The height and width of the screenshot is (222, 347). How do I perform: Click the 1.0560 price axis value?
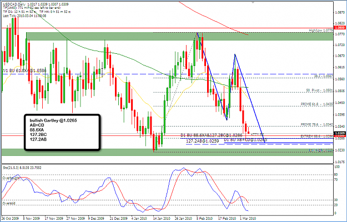pos(339,79)
